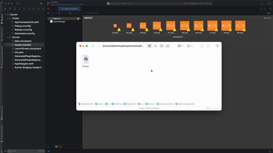Switch Finder to gallery view

click(168, 46)
